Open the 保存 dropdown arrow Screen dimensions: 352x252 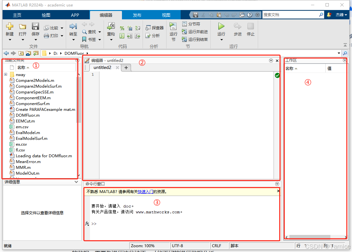(35, 40)
